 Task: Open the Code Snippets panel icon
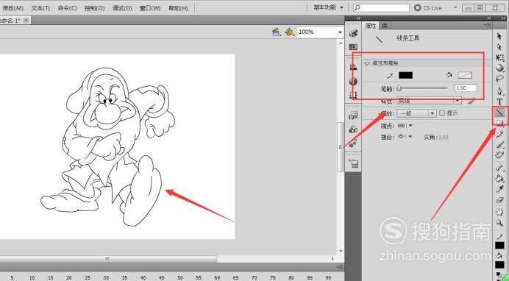pos(353,115)
